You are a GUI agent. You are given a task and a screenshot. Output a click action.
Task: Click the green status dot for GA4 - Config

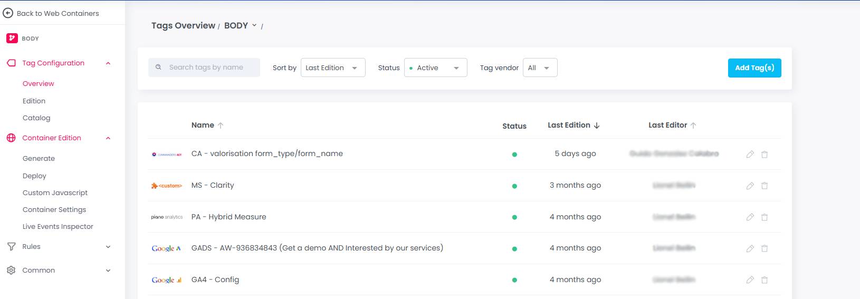click(514, 280)
